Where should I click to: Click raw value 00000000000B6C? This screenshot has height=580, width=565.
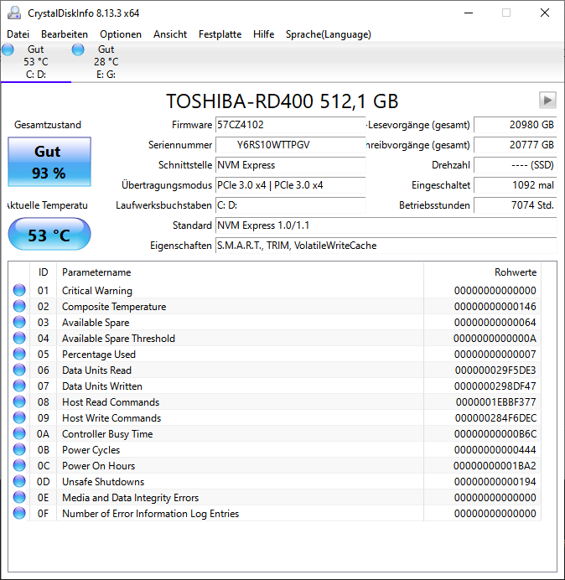(495, 434)
